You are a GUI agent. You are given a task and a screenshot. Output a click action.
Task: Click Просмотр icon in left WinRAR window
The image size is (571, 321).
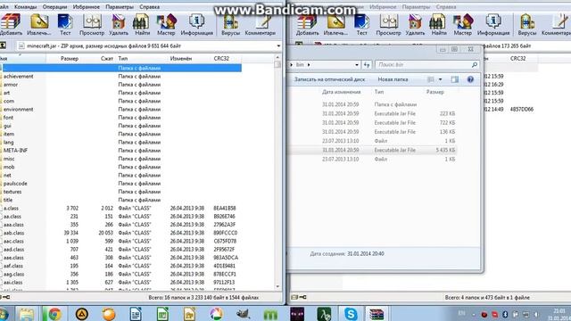click(92, 21)
